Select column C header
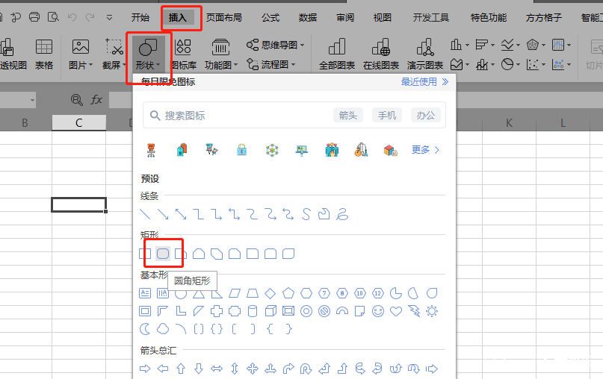The height and width of the screenshot is (379, 603). [79, 123]
